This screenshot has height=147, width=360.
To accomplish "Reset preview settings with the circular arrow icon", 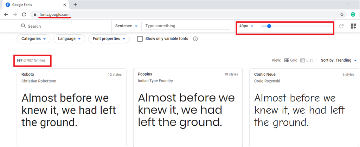I will (341, 26).
